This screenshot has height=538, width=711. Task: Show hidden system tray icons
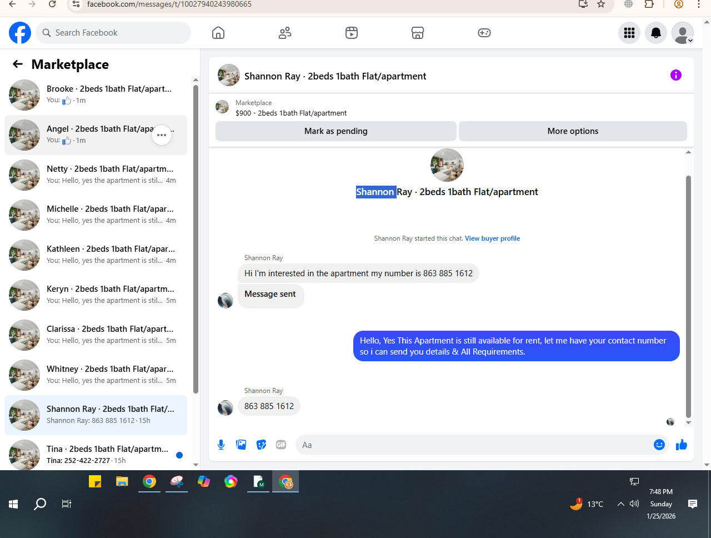tap(620, 504)
